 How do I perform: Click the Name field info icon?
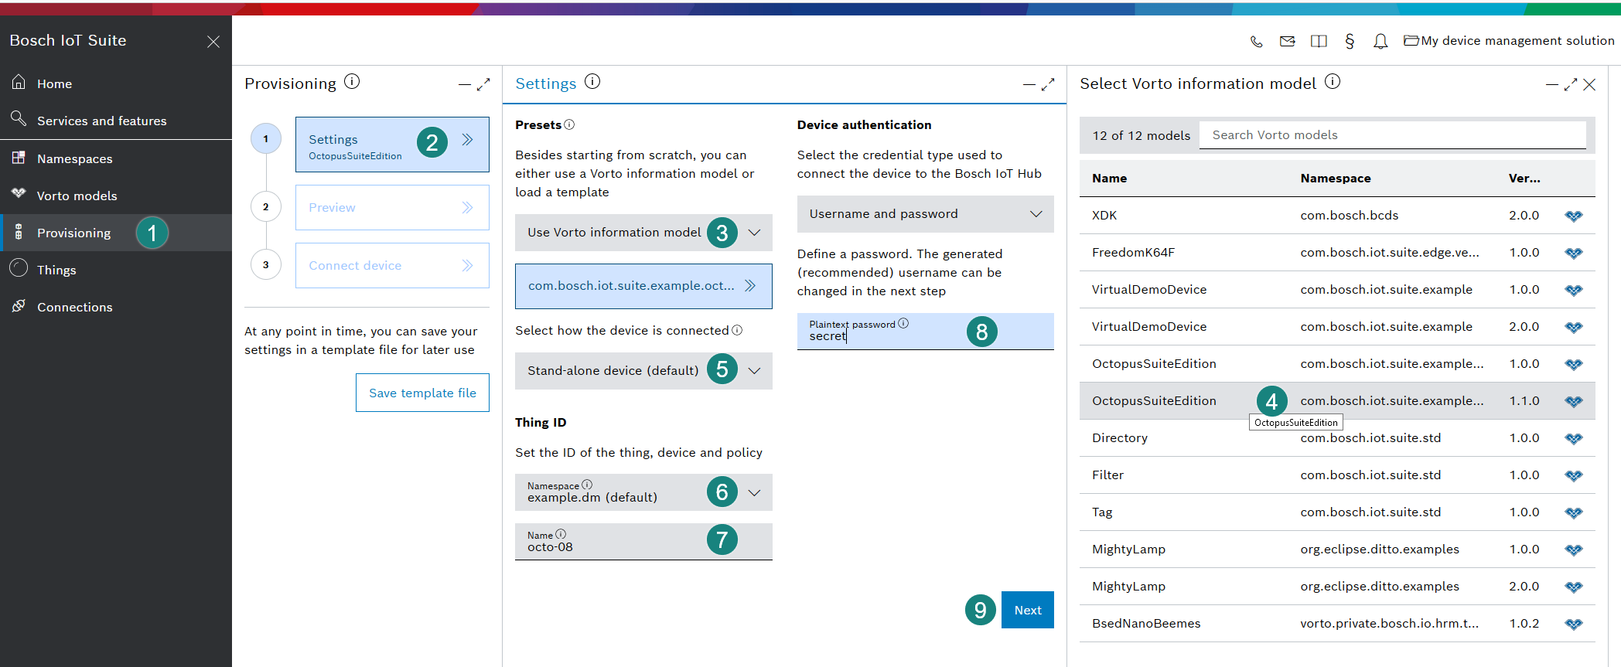click(561, 534)
